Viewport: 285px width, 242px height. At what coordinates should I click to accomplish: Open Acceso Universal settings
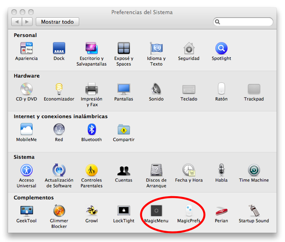[26, 170]
